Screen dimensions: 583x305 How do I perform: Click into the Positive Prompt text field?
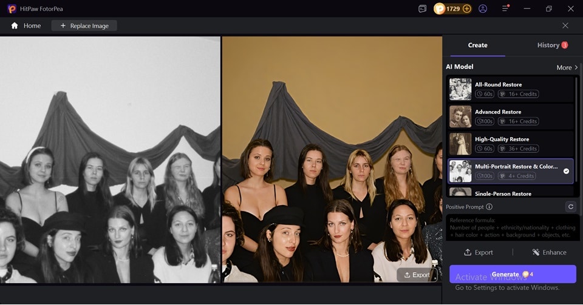click(513, 227)
